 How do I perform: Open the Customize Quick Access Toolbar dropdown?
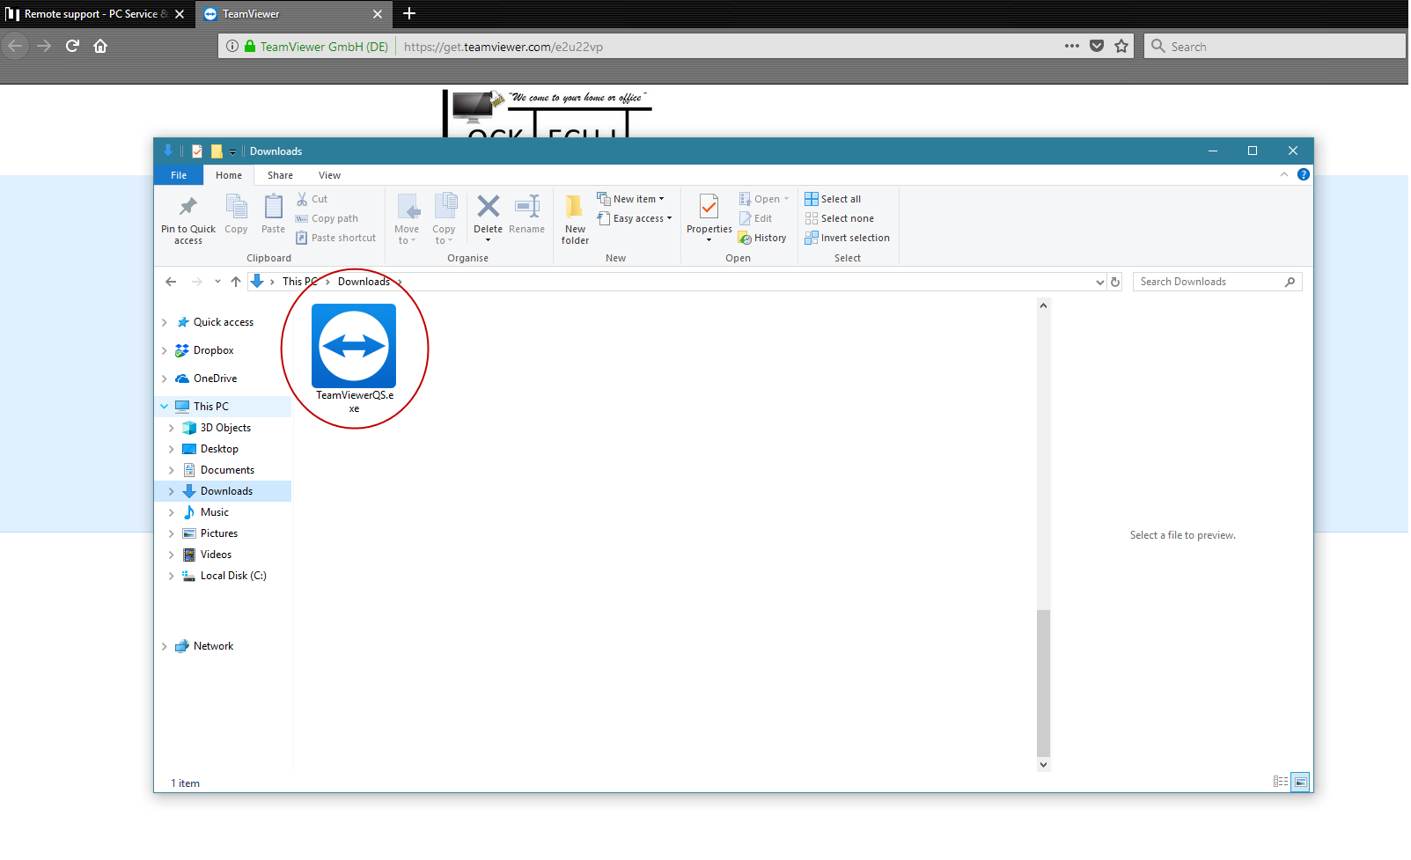(233, 152)
